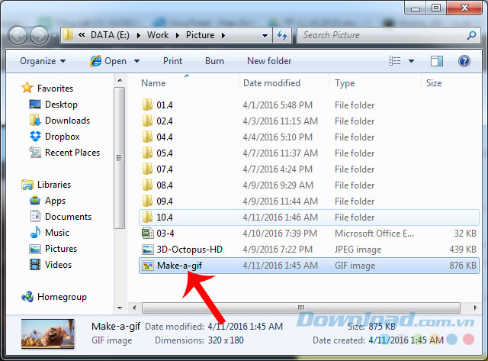Viewport: 488px width, 361px height.
Task: Click the Refresh button beside address bar
Action: tap(282, 35)
